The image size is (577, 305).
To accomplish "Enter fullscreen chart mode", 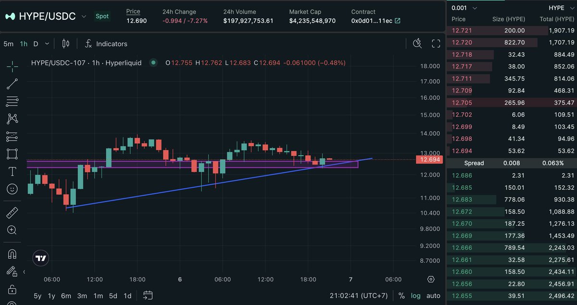I will click(436, 44).
